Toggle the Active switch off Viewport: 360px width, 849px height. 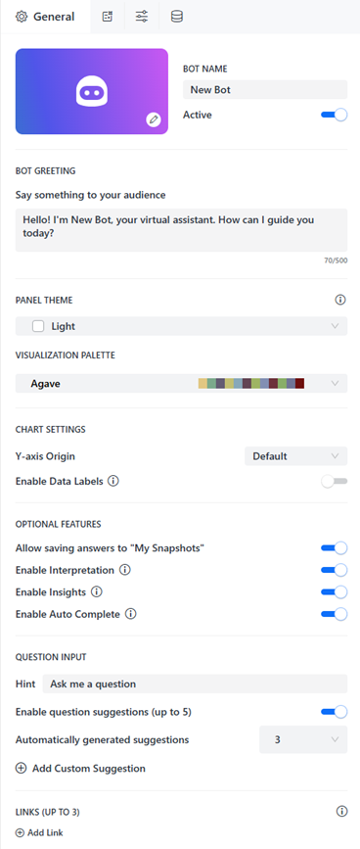[x=334, y=115]
